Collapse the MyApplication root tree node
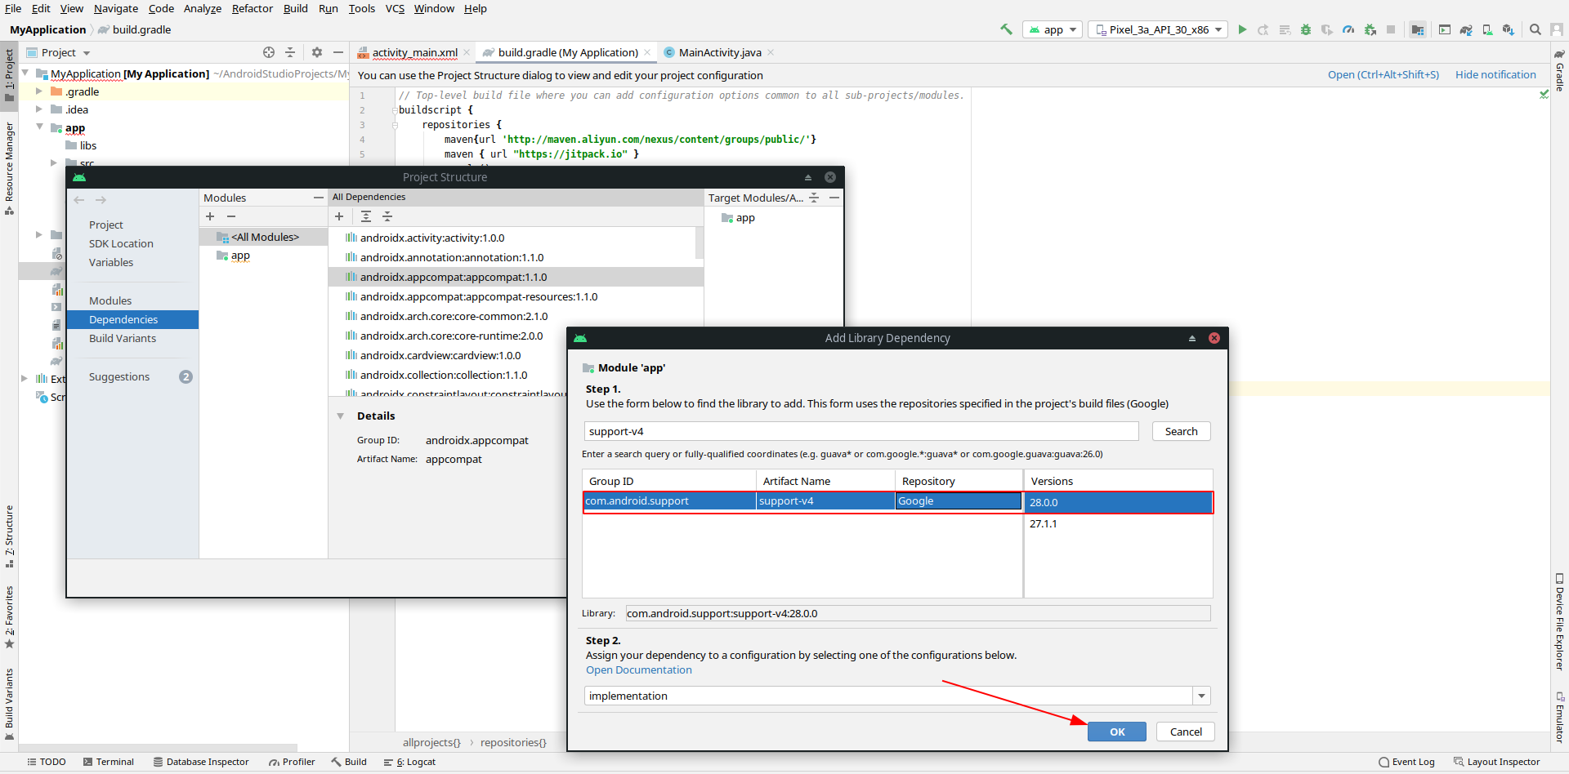Viewport: 1569px width, 774px height. (x=25, y=73)
